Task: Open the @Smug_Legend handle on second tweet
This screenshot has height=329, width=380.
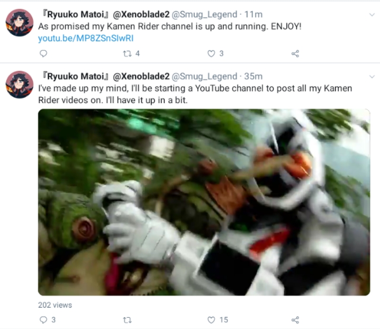Action: [x=205, y=77]
